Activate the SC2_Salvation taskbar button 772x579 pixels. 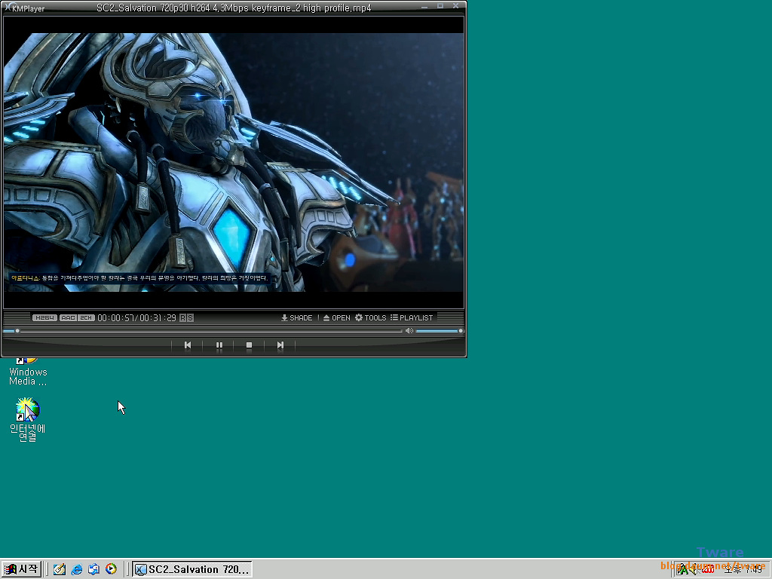click(192, 569)
